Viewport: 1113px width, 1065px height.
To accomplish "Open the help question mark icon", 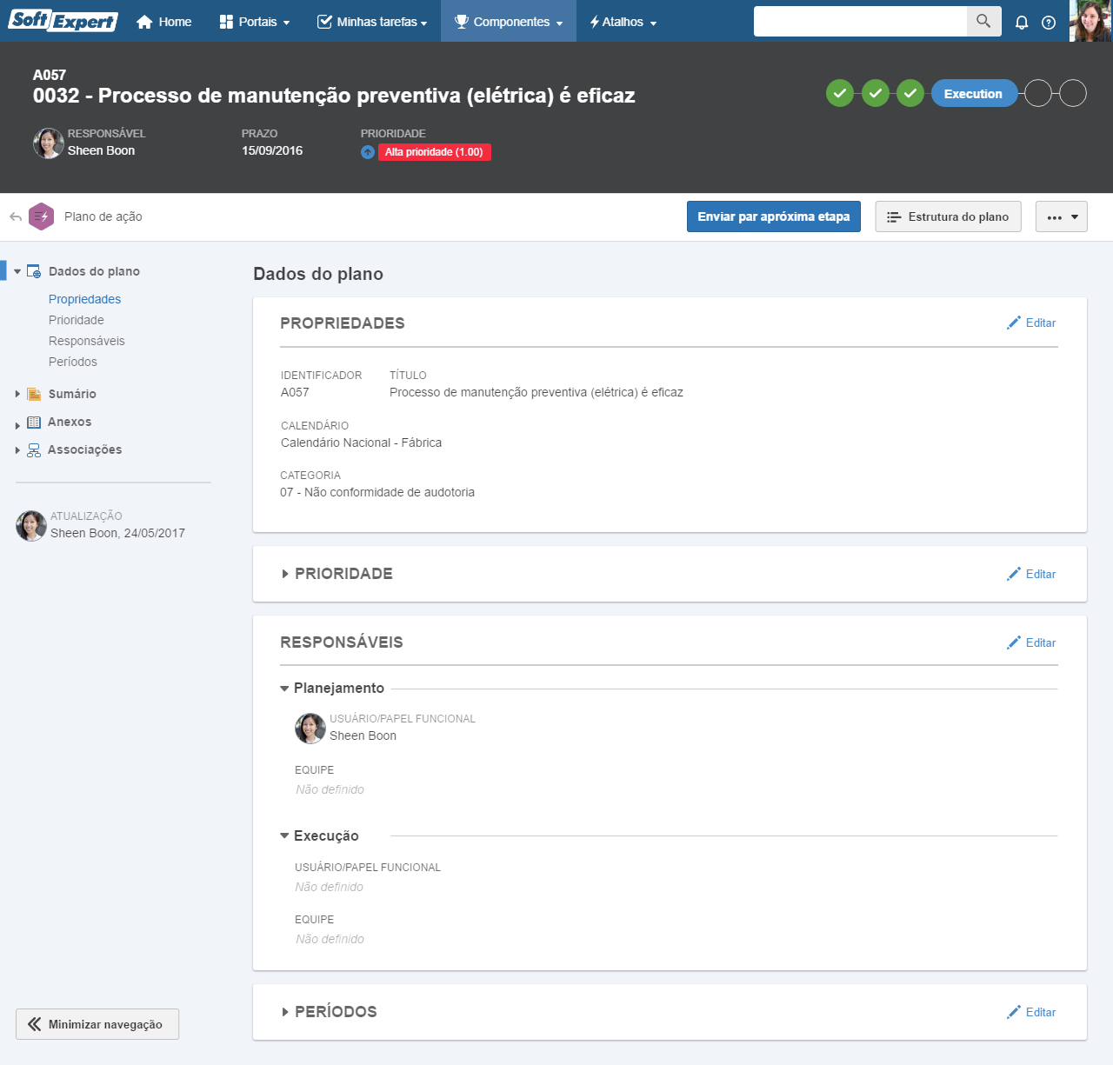I will pyautogui.click(x=1049, y=23).
